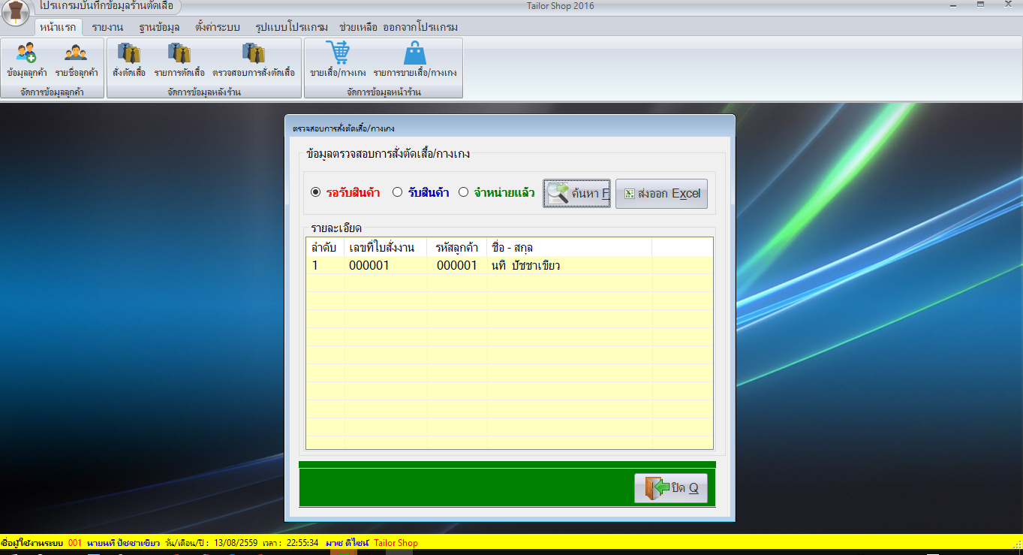1023x555 pixels.
Task: Select the รอรับสินค้า radio button
Action: coord(316,192)
